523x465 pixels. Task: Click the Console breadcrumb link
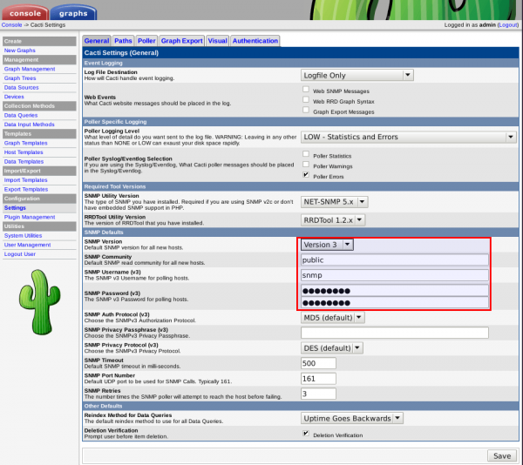tap(12, 25)
